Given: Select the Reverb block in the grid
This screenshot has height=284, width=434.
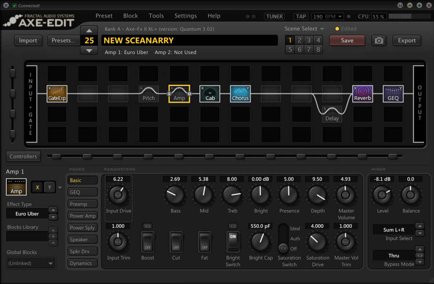Looking at the screenshot, I should pyautogui.click(x=363, y=94).
